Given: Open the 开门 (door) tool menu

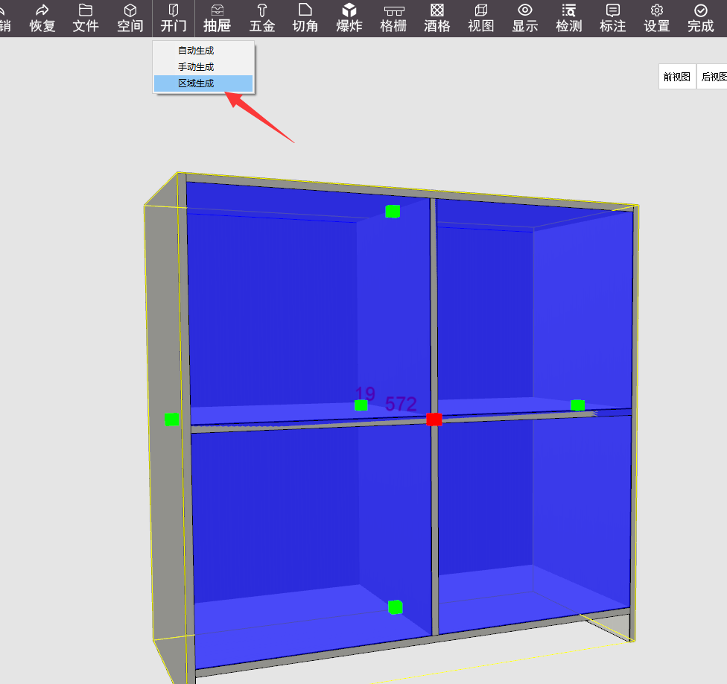Looking at the screenshot, I should (174, 18).
